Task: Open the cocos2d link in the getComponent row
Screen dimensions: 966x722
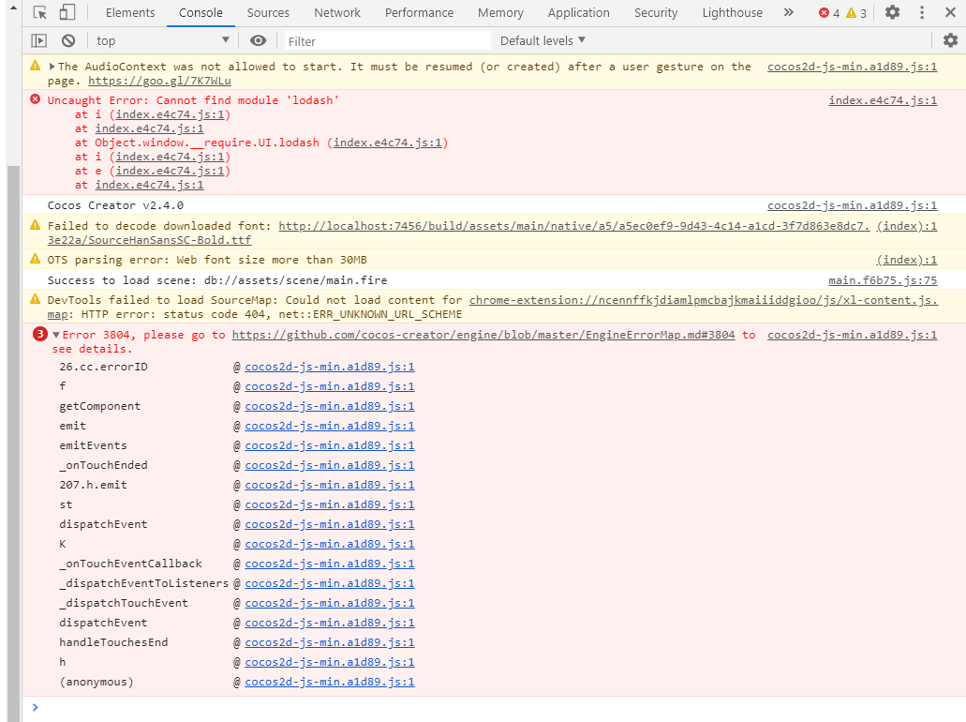Action: pos(330,406)
